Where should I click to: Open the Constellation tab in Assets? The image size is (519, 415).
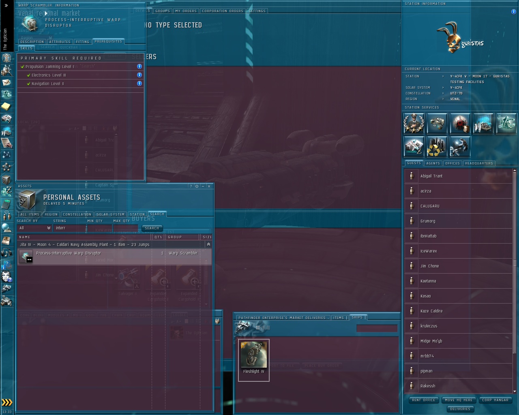pyautogui.click(x=77, y=214)
